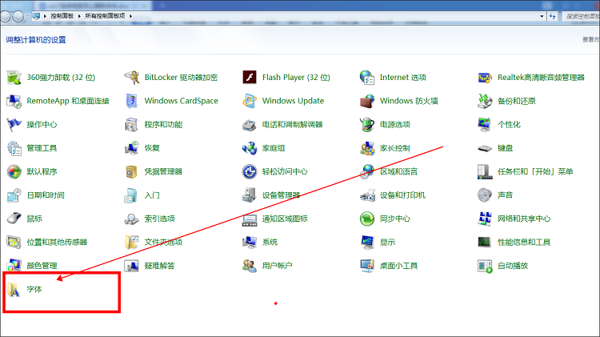Open the 360强力卸载 (32 位) icon

tap(14, 78)
